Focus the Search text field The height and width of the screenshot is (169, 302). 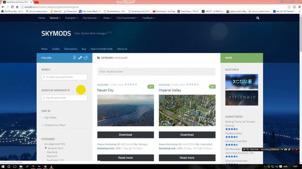point(64,77)
